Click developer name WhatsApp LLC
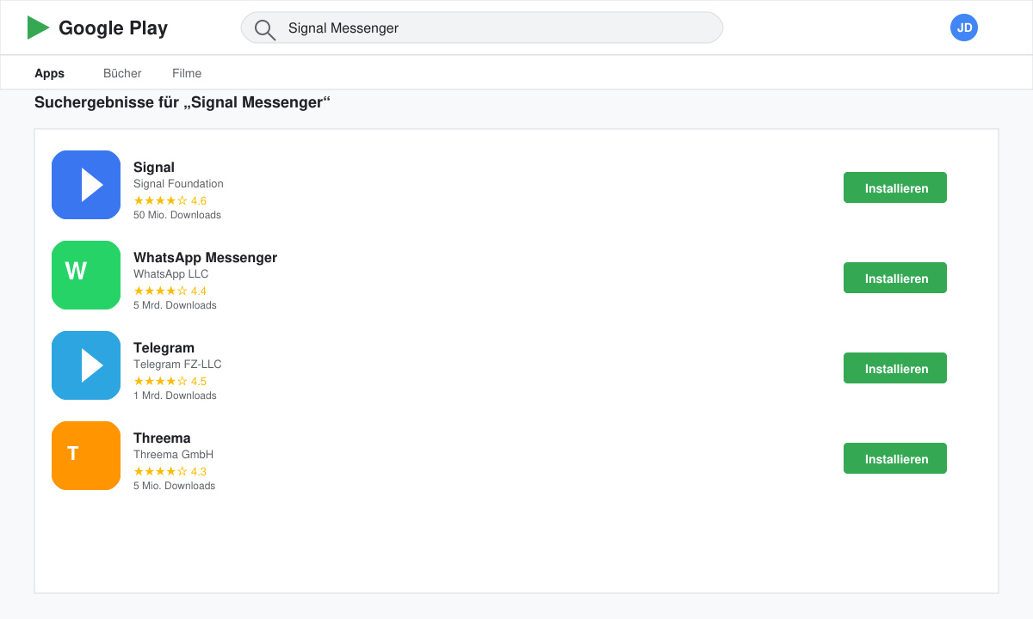The width and height of the screenshot is (1033, 619). pyautogui.click(x=170, y=273)
